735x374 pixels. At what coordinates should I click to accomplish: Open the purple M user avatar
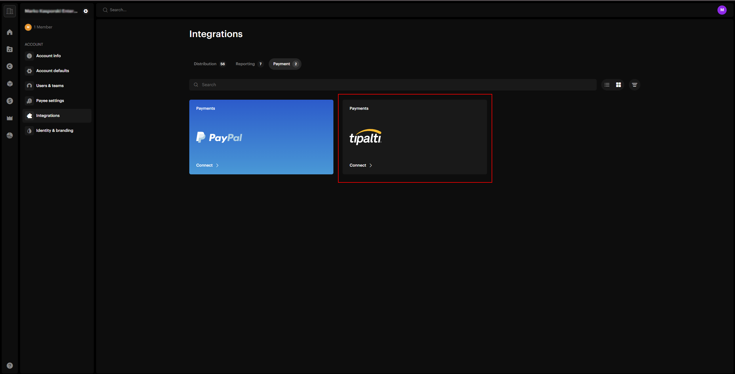click(722, 10)
